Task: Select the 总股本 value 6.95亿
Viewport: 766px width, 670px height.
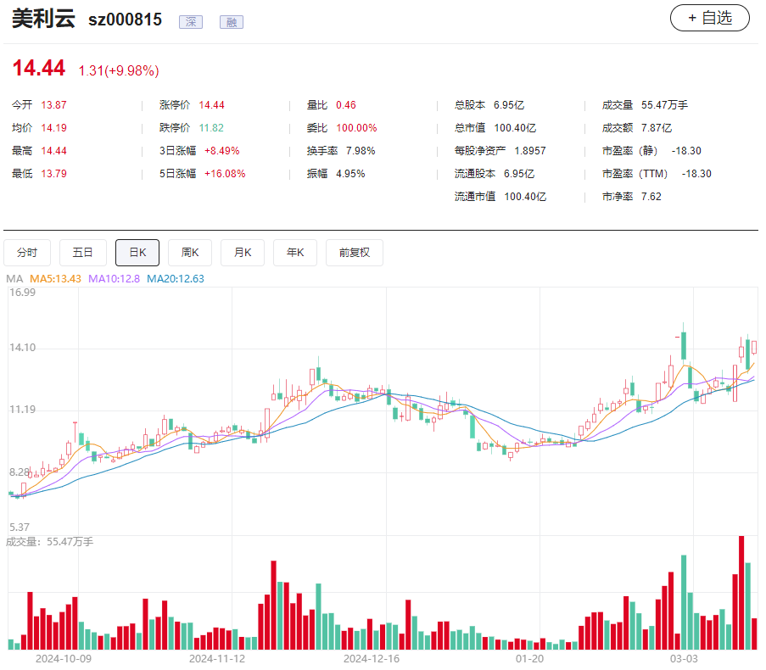Action: 509,105
